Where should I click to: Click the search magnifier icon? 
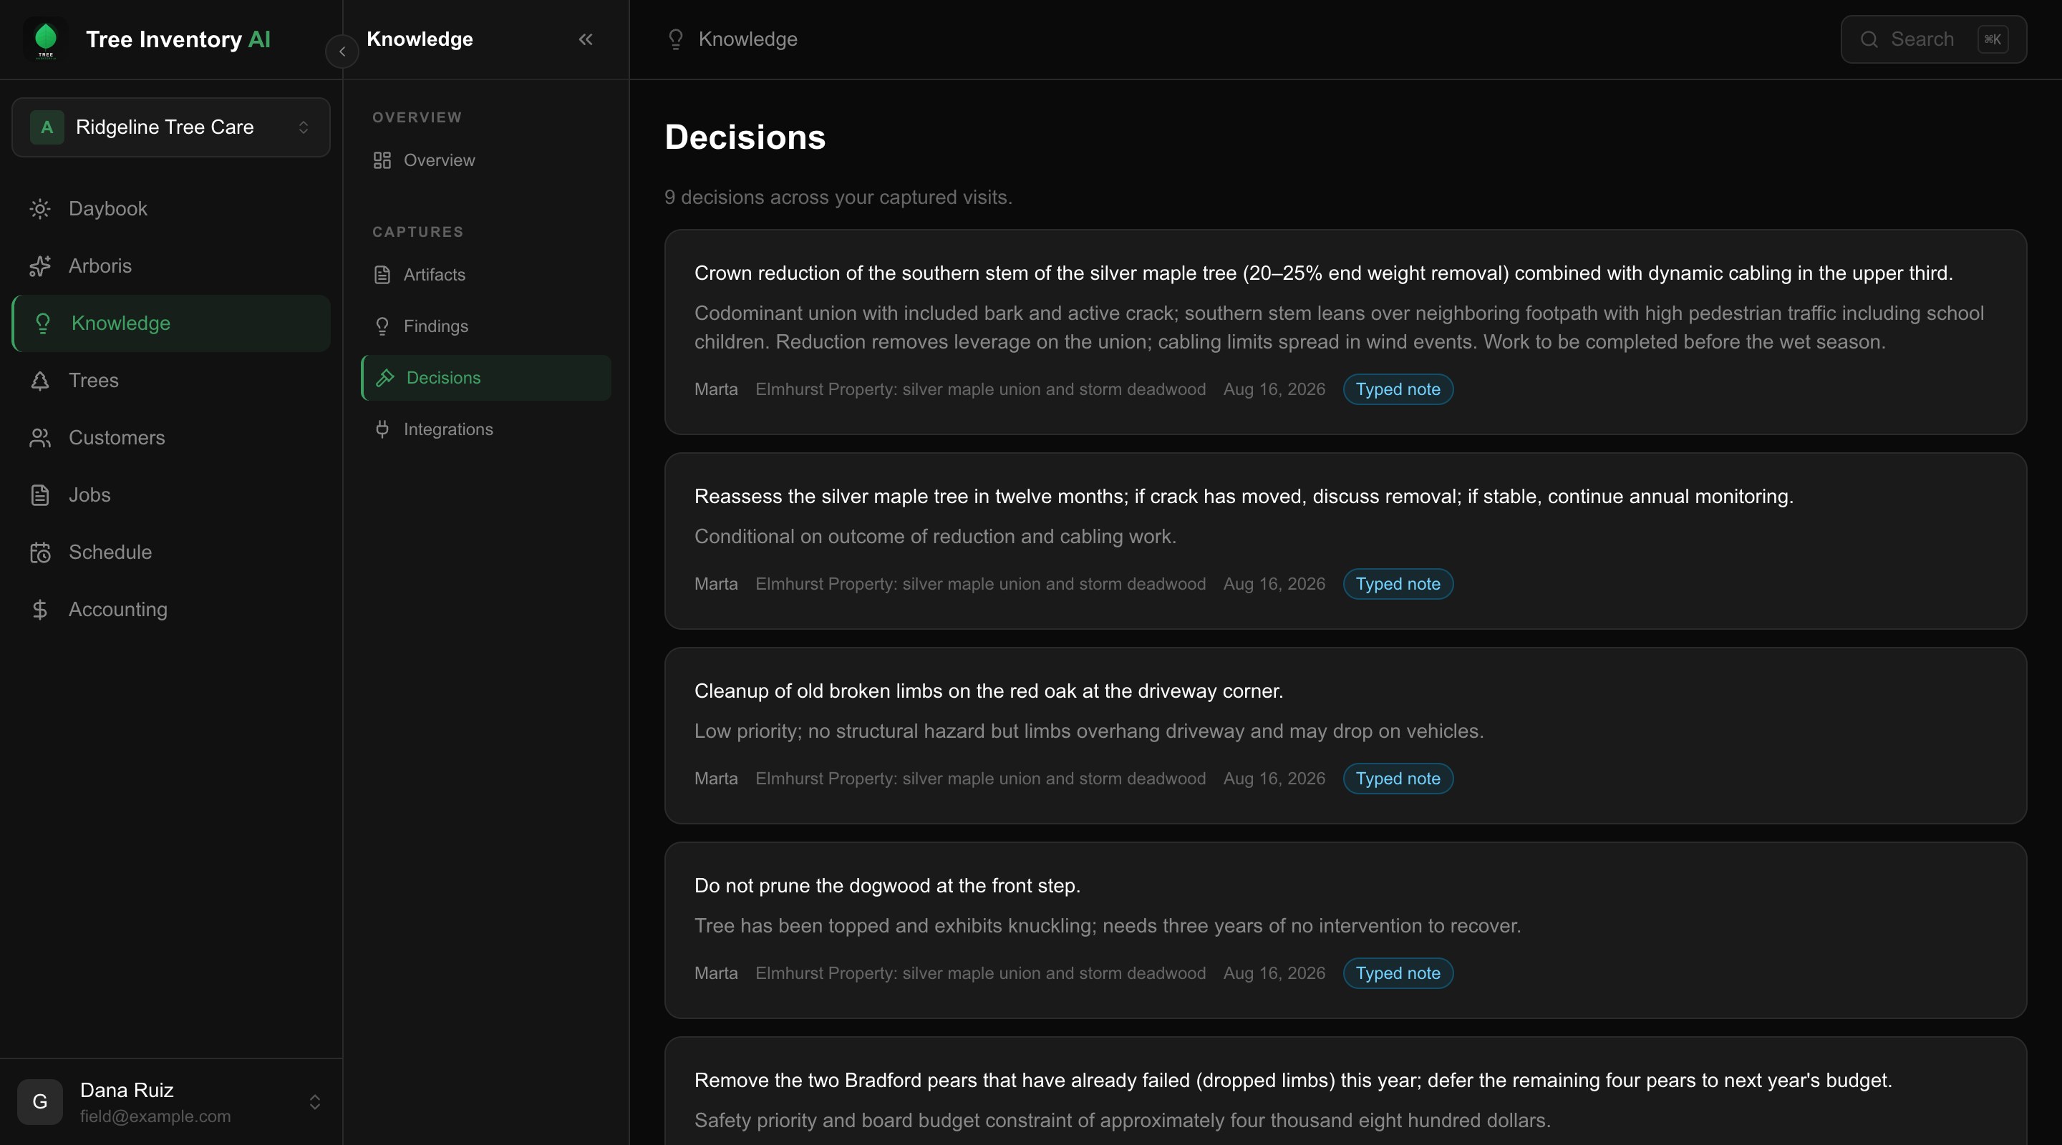pyautogui.click(x=1869, y=39)
